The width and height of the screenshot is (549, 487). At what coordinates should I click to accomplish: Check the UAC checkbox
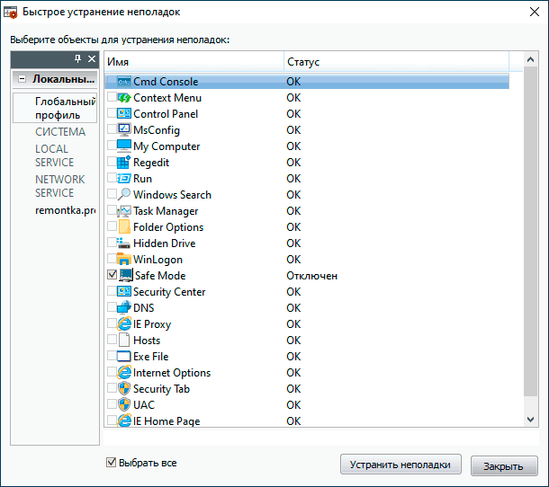pyautogui.click(x=112, y=403)
